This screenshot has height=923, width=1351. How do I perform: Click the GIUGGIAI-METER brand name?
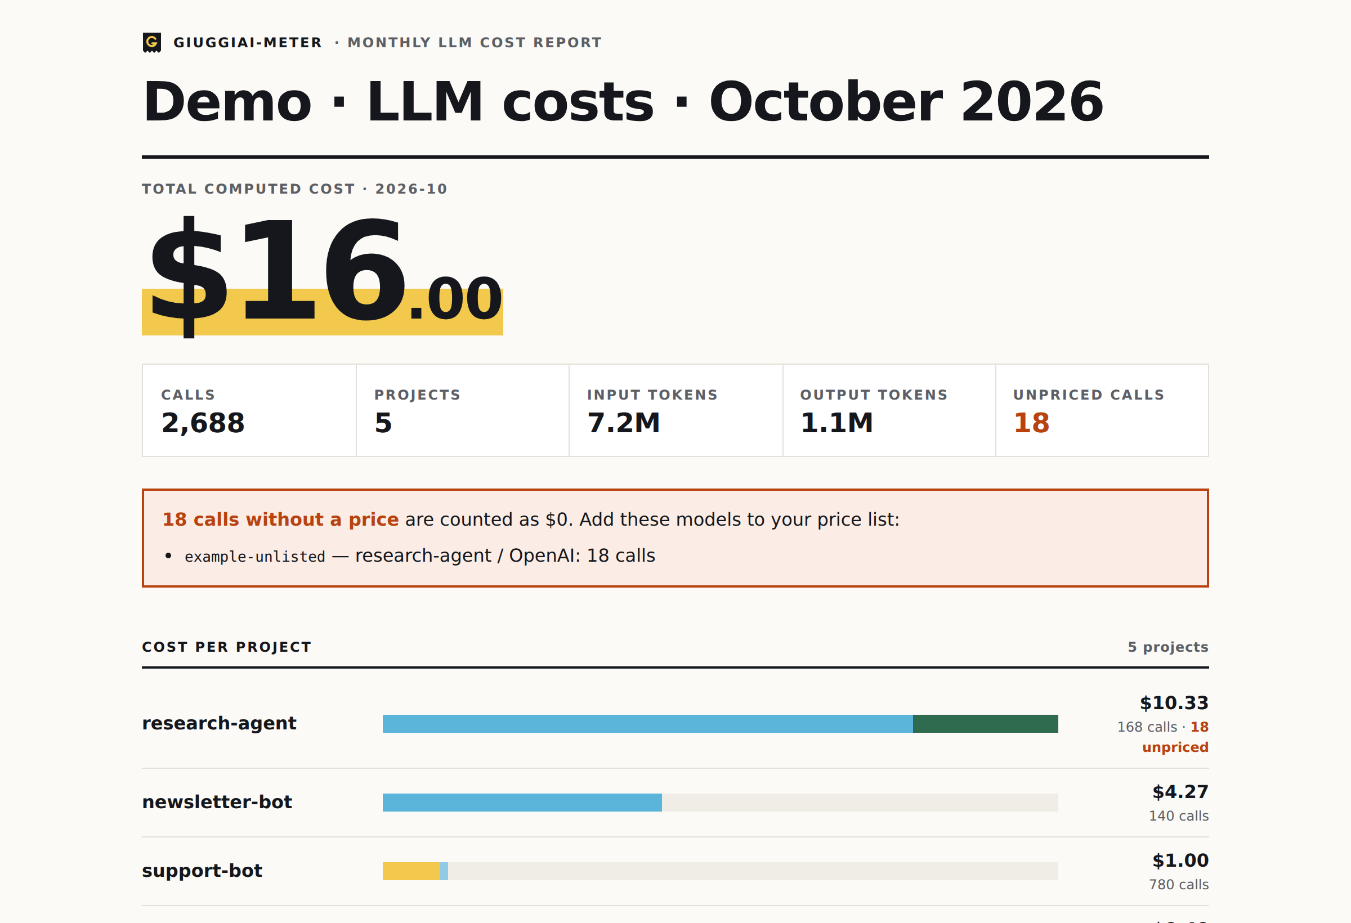click(x=248, y=42)
